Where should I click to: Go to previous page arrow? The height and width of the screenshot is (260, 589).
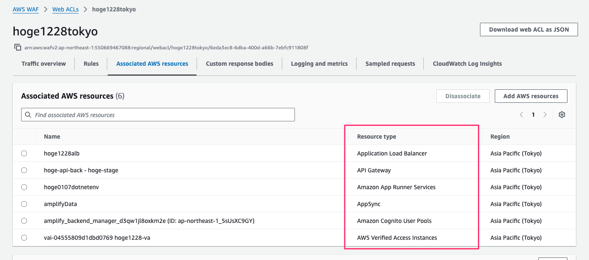pos(521,115)
